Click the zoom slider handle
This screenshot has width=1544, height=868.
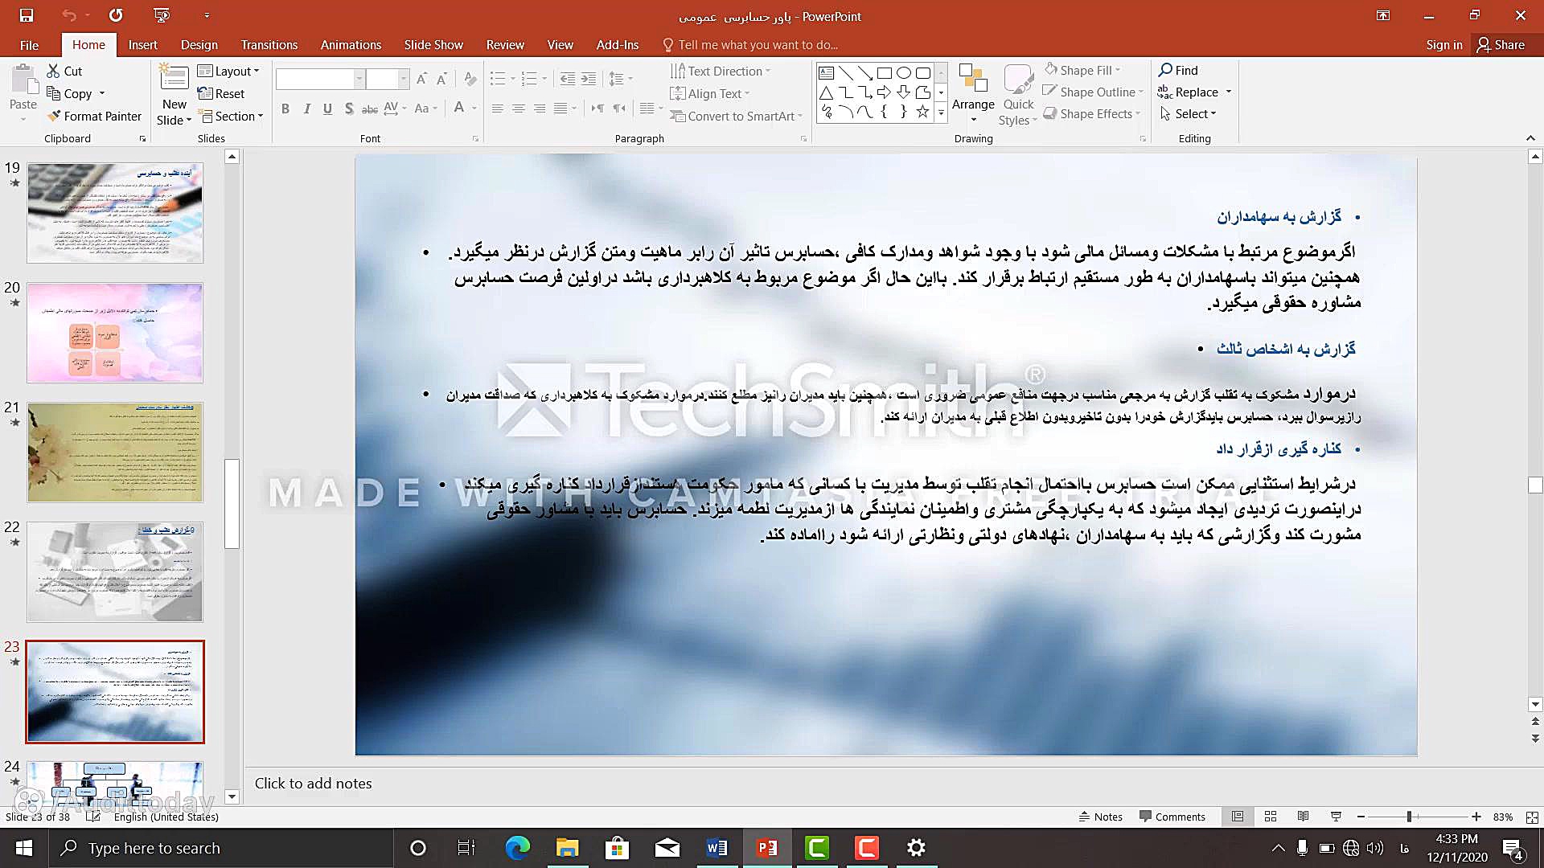(x=1409, y=817)
